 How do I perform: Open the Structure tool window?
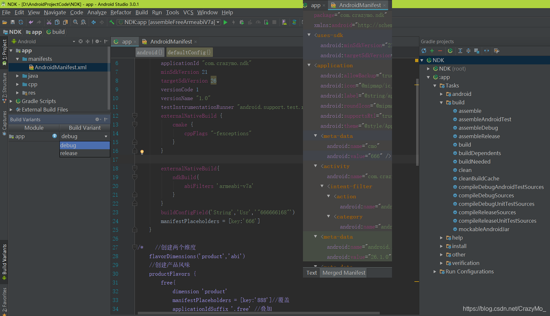(5, 87)
